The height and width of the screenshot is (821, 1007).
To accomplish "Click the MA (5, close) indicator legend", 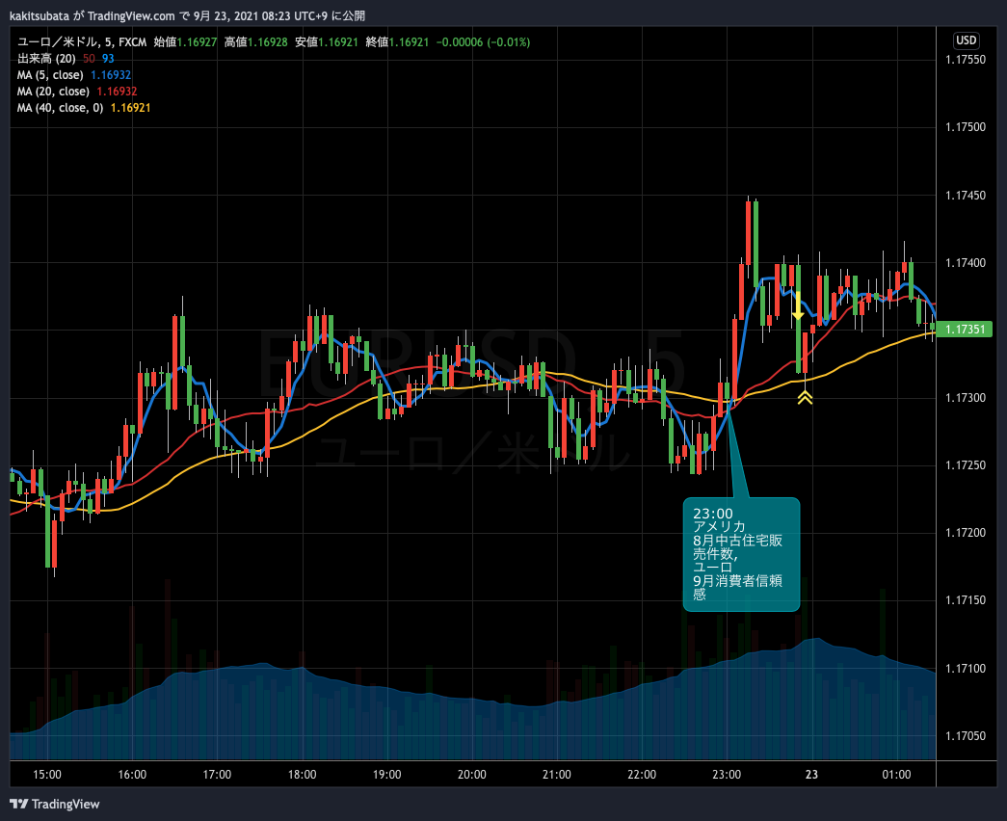I will 74,75.
